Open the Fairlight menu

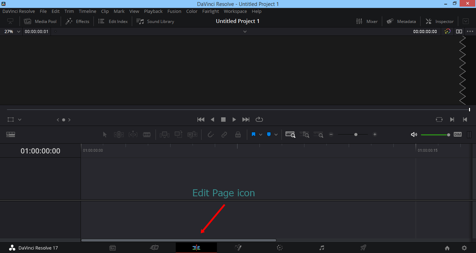[x=211, y=11]
